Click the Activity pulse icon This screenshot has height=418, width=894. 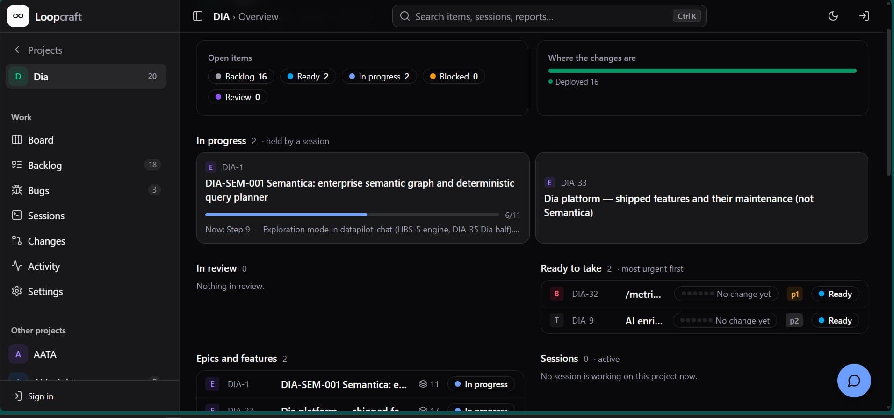pyautogui.click(x=17, y=266)
